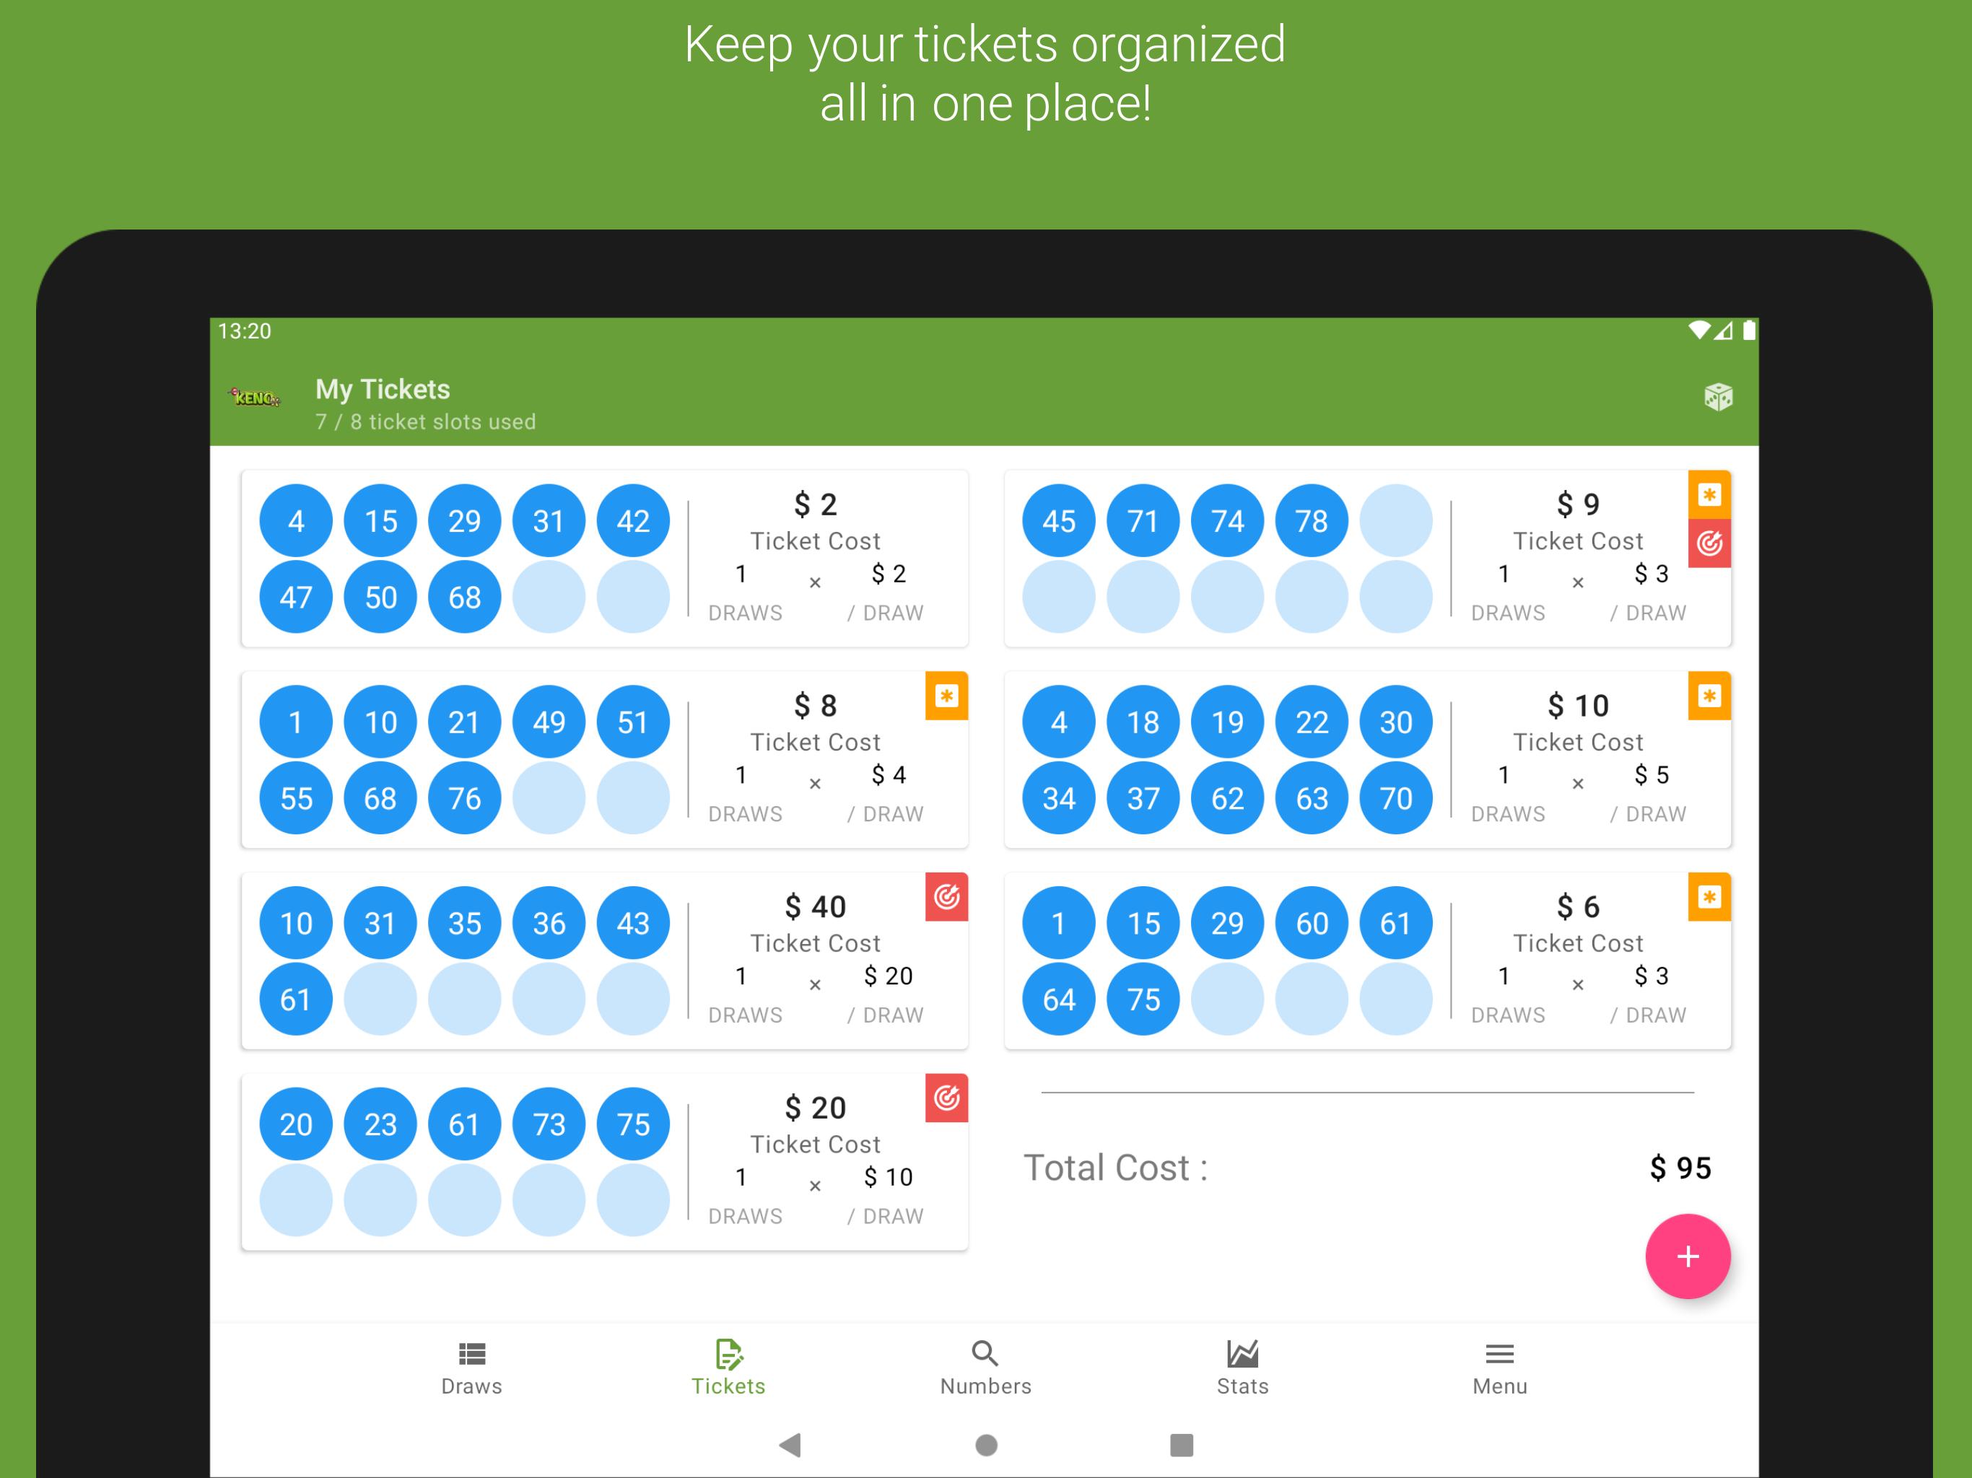The width and height of the screenshot is (1972, 1478).
Task: Select the Tickets tab
Action: tap(728, 1368)
